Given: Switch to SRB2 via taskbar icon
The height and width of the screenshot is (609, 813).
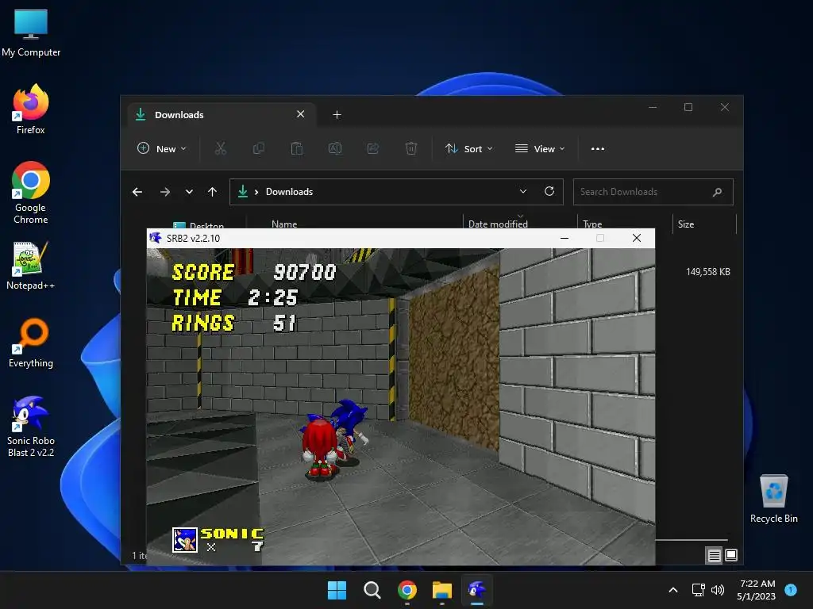Looking at the screenshot, I should pyautogui.click(x=476, y=590).
